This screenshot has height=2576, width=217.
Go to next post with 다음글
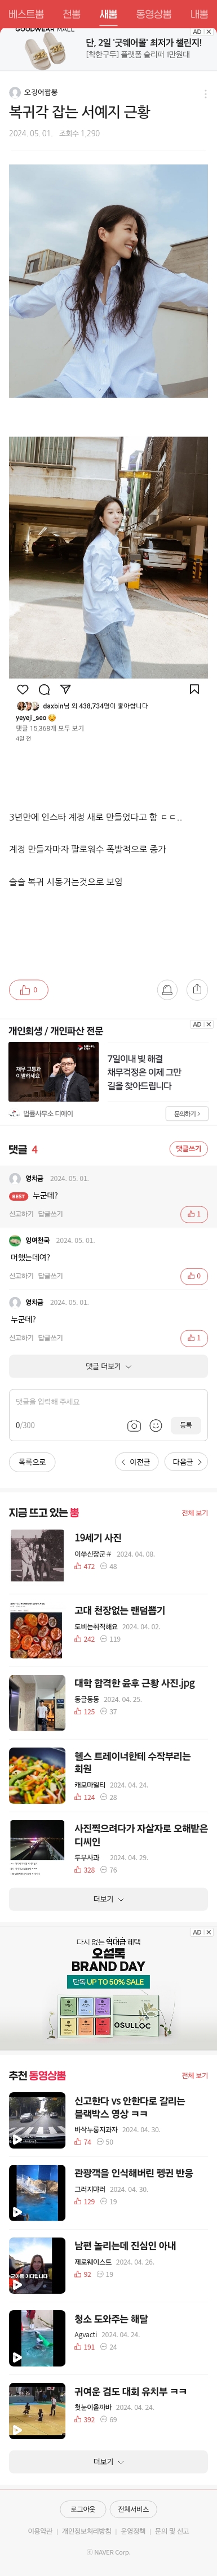[x=186, y=1462]
